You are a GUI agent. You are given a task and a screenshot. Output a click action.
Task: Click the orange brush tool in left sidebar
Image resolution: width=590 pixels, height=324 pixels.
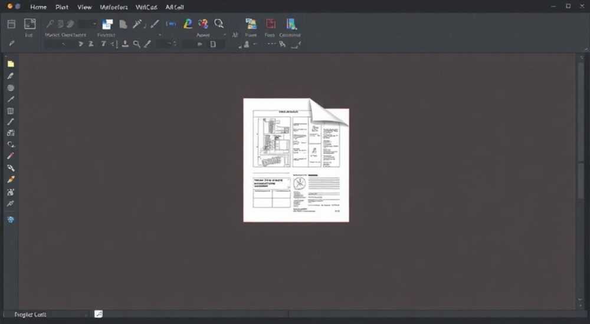[11, 180]
